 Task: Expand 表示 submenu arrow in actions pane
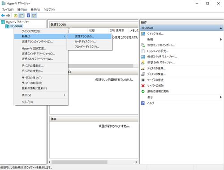click(221, 97)
